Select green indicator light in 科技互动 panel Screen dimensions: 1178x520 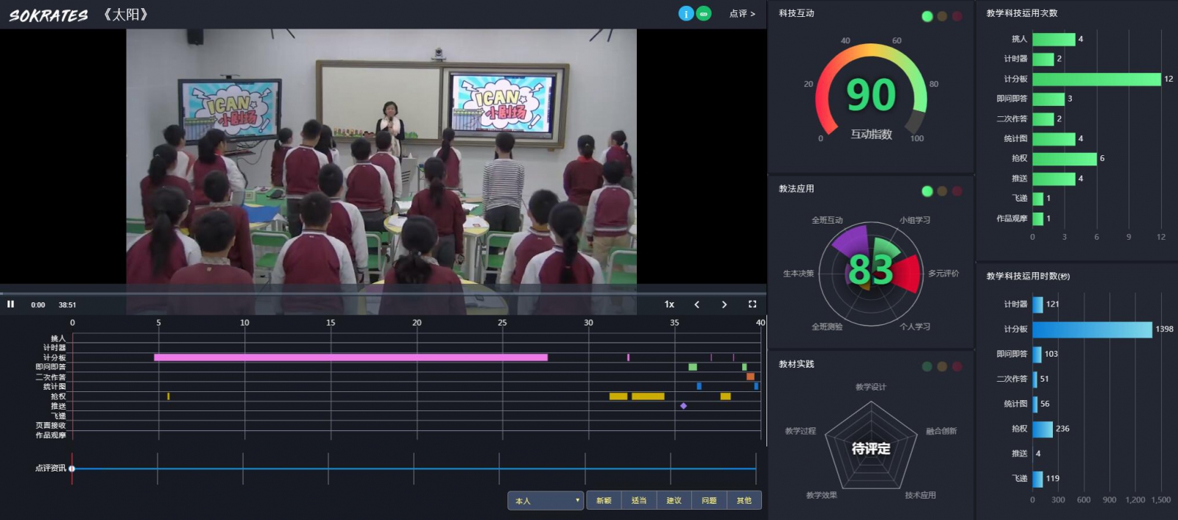click(x=927, y=16)
